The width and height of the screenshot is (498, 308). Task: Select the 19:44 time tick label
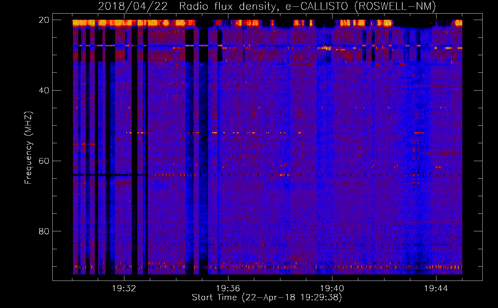point(436,289)
